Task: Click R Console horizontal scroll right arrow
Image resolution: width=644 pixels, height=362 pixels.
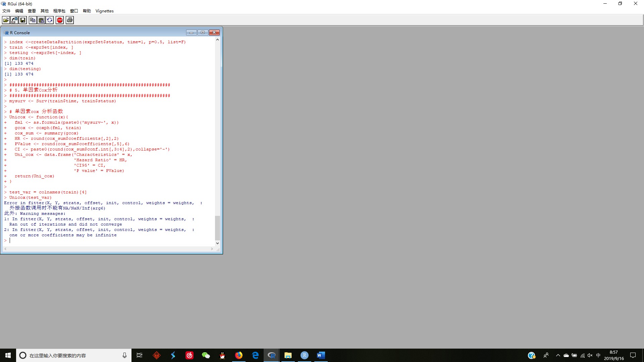Action: pyautogui.click(x=212, y=249)
